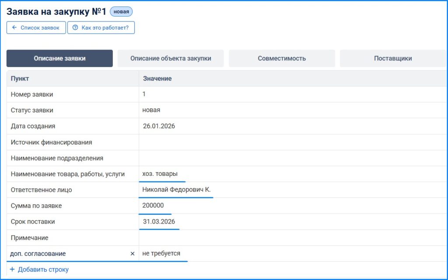Image resolution: width=448 pixels, height=280 pixels.
Task: Click the Пункт column header
Action: (20, 79)
